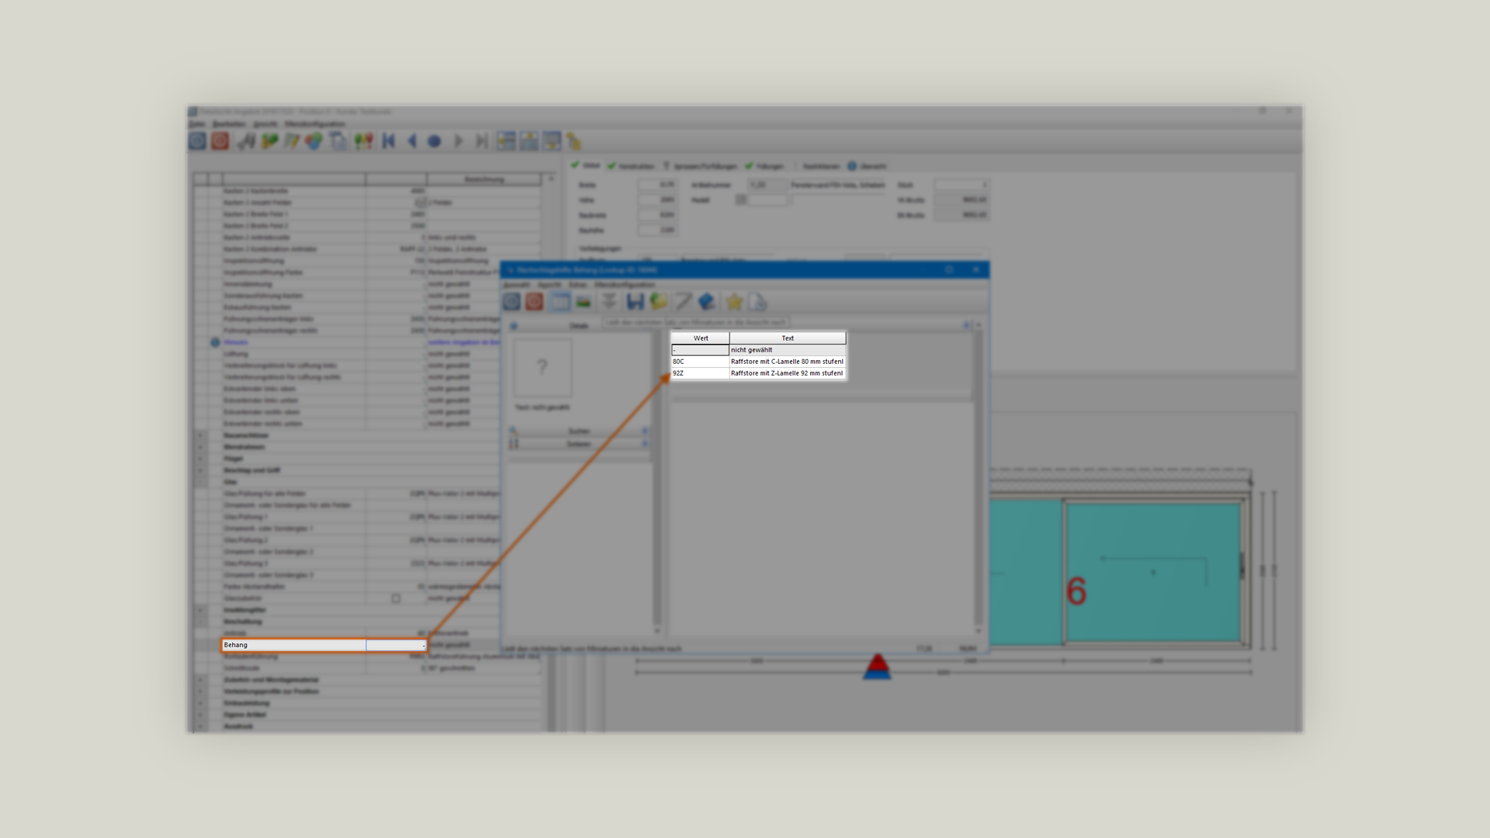Viewport: 1490px width, 838px height.
Task: Sort the lookup table by Wert column
Action: tap(700, 338)
